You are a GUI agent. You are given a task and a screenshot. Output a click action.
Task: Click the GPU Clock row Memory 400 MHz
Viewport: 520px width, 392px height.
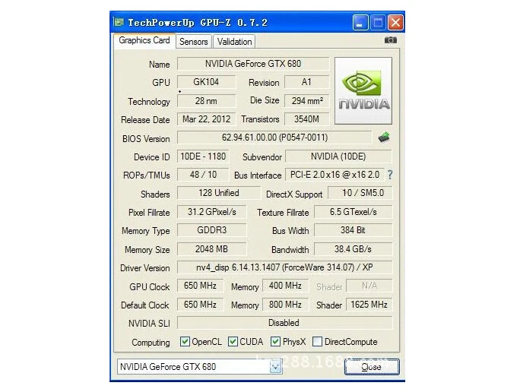pos(285,286)
